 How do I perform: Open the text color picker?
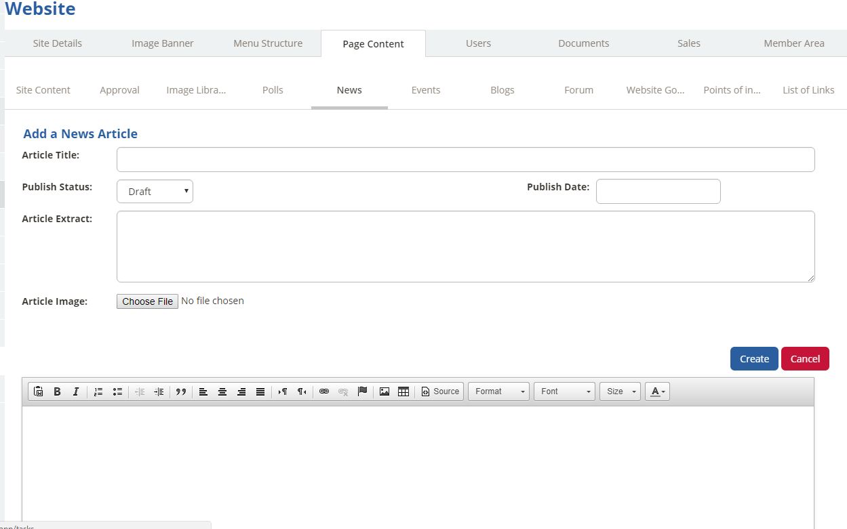(x=657, y=392)
